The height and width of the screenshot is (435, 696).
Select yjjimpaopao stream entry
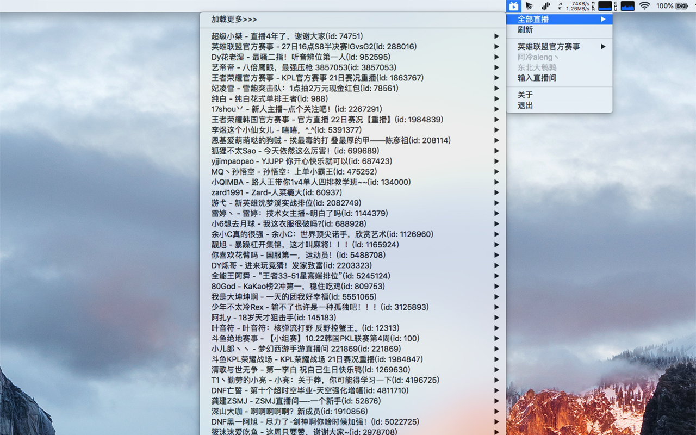point(353,161)
